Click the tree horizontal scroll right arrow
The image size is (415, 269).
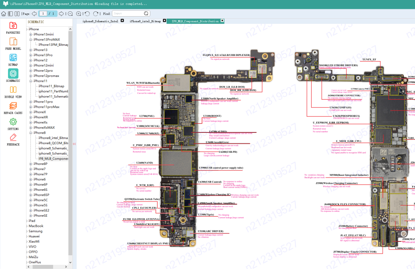click(66, 267)
